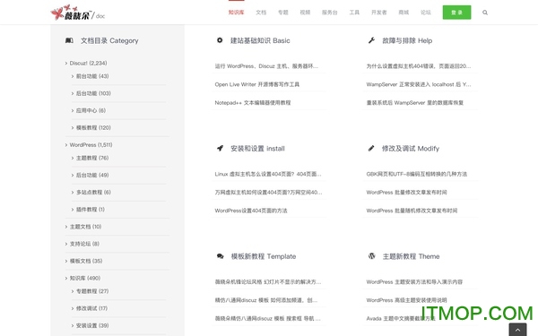Open article Linux 虚拟主机怎么设置404页面
Image resolution: width=538 pixels, height=336 pixels.
(x=268, y=174)
